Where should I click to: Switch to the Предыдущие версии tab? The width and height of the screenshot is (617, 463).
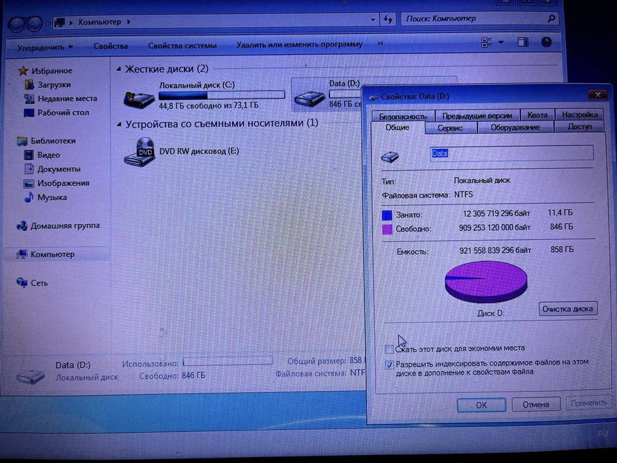tap(477, 116)
